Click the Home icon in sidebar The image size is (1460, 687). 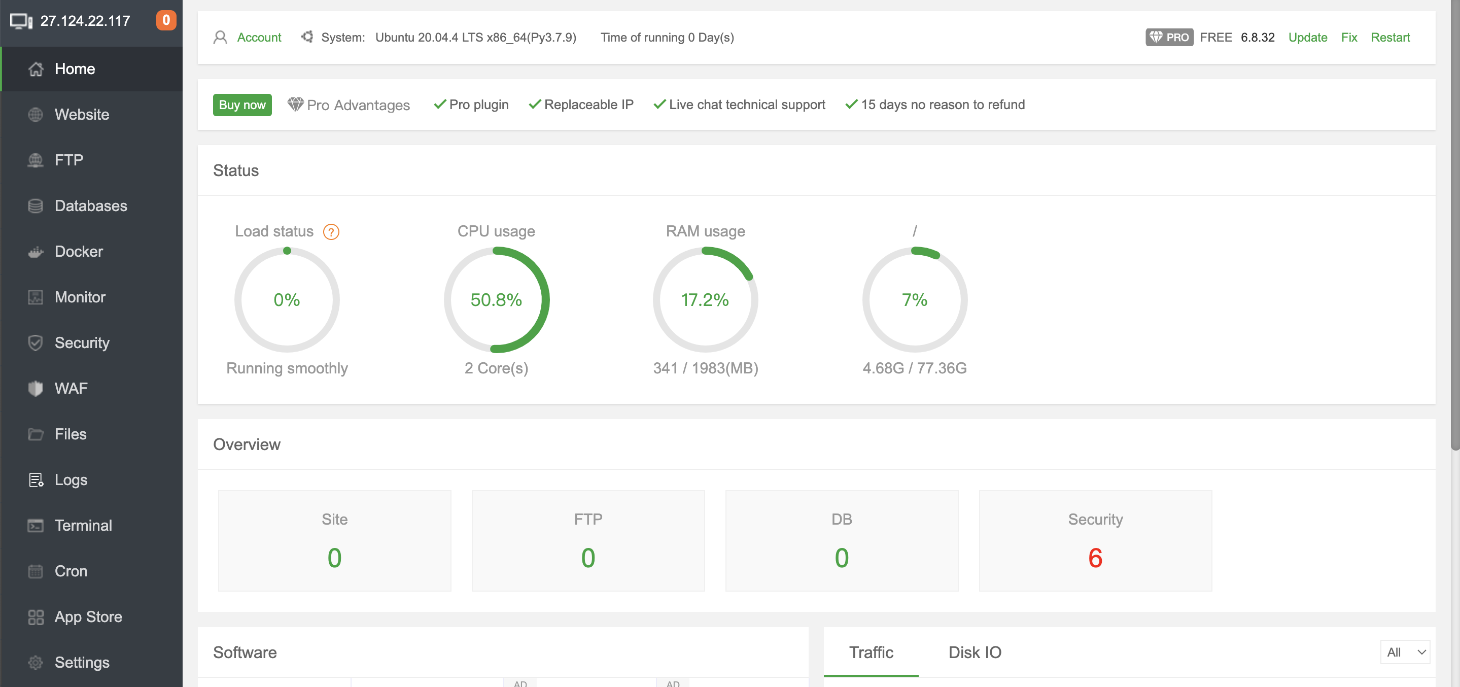[36, 69]
